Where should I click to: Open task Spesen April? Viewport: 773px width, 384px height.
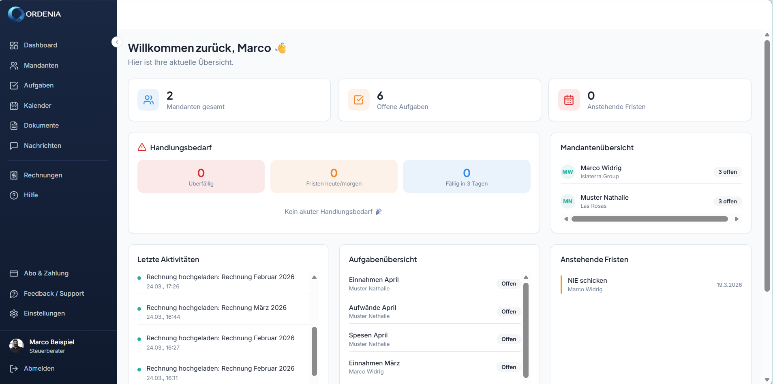click(x=435, y=339)
